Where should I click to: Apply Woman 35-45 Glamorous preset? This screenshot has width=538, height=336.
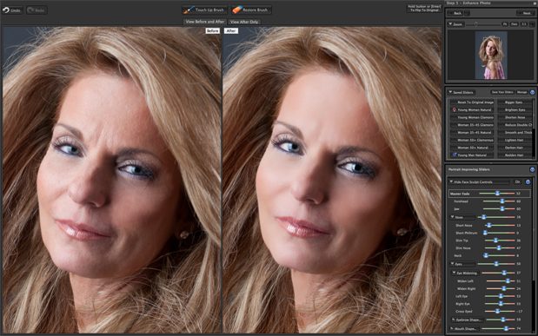[472, 125]
